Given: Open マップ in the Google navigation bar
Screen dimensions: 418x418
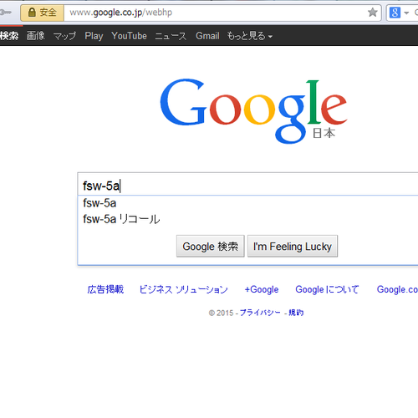Looking at the screenshot, I should 64,36.
